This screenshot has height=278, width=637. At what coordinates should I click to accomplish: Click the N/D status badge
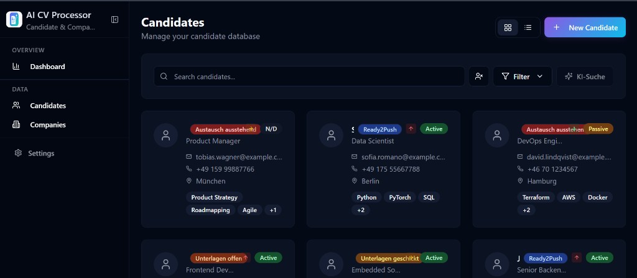coord(271,129)
